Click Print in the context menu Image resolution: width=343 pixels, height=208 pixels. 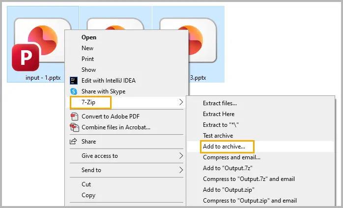87,59
